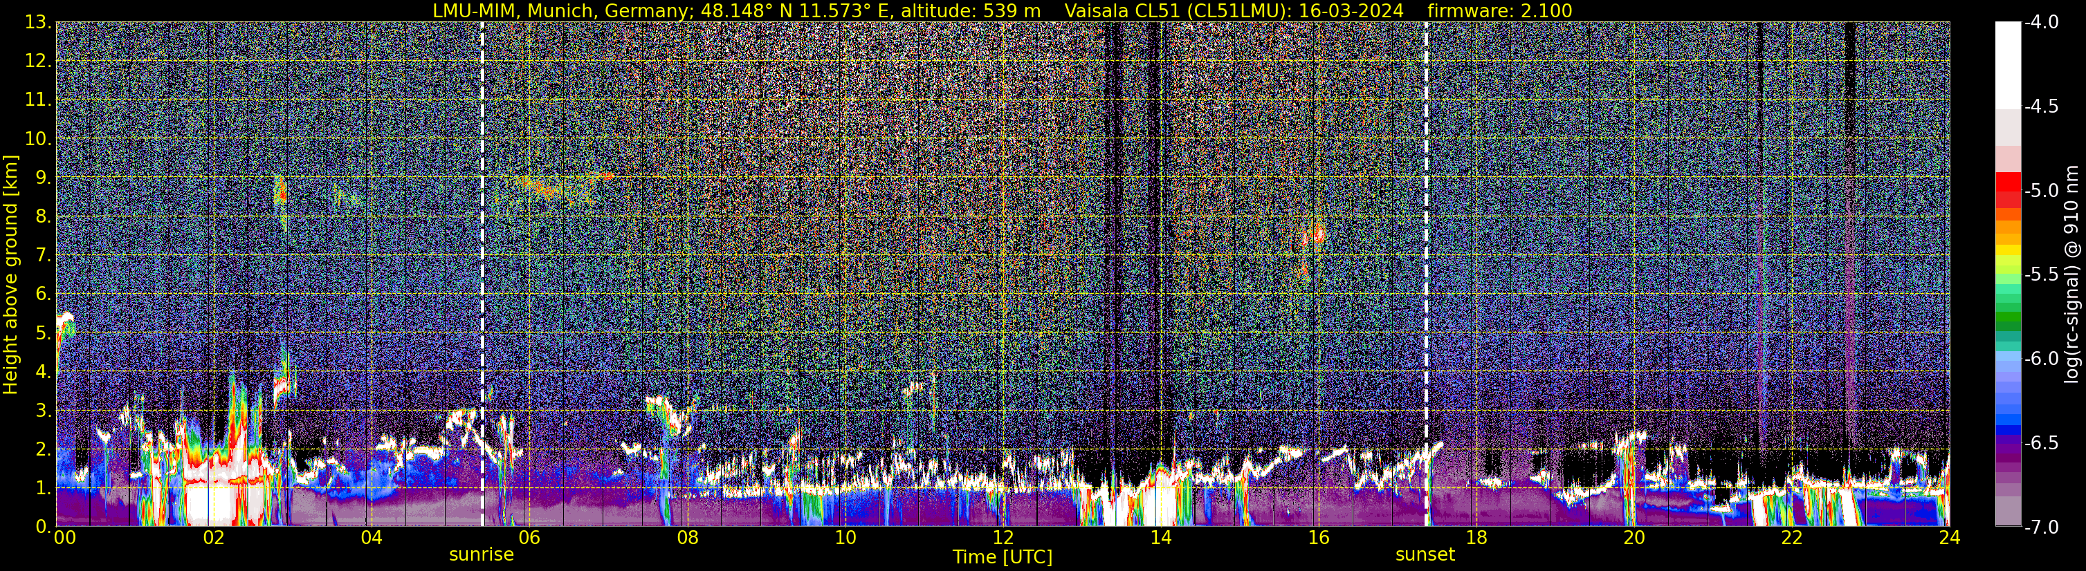
Task: Click the y-axis tick label '9.'
Action: coord(43,178)
